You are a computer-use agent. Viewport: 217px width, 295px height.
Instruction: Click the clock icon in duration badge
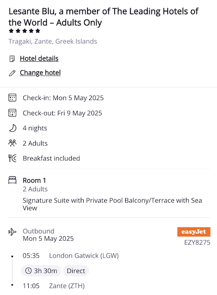point(28,271)
